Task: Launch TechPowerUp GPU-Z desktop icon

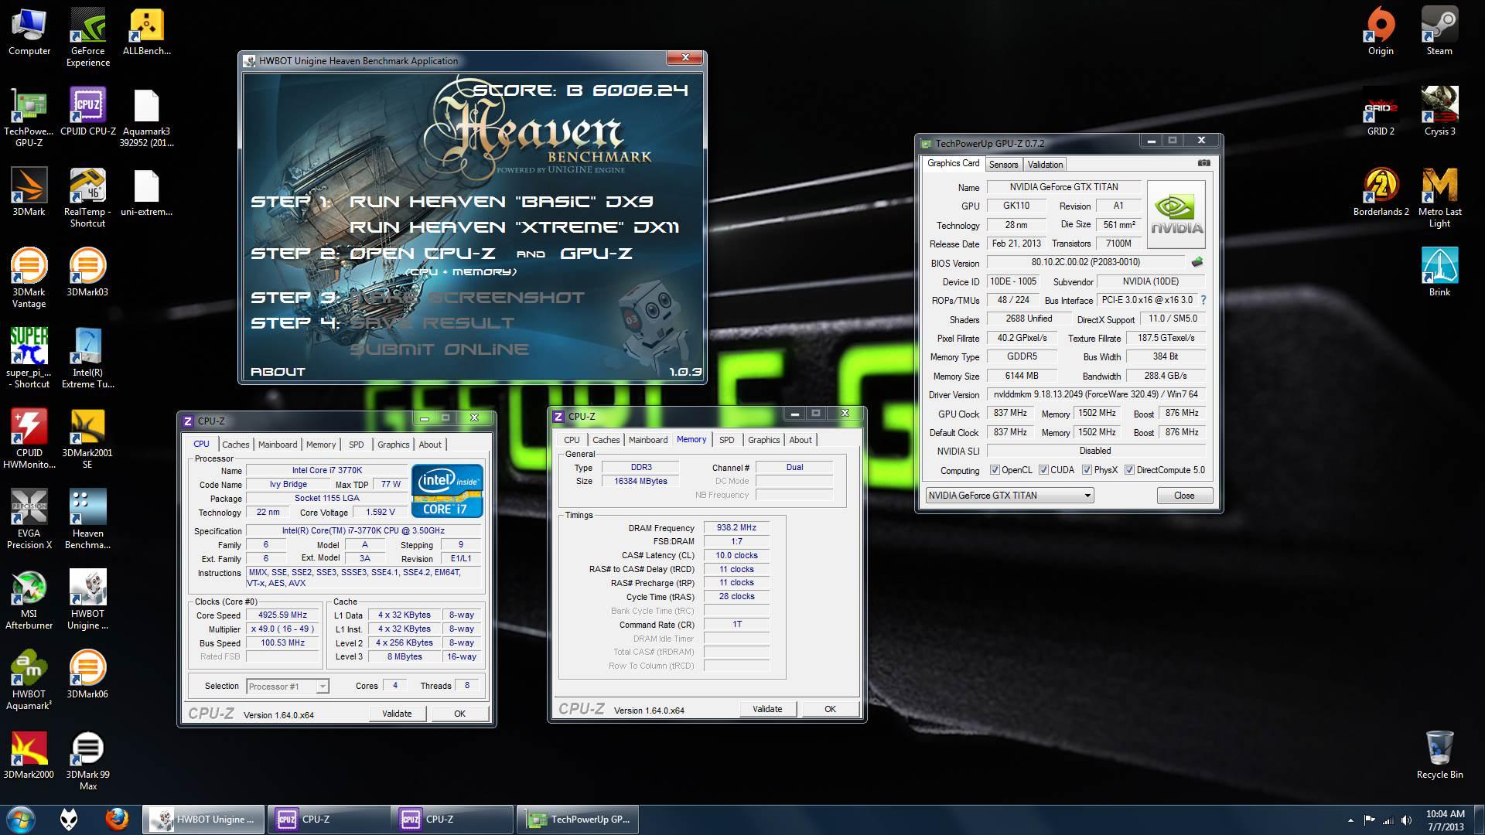Action: (29, 118)
